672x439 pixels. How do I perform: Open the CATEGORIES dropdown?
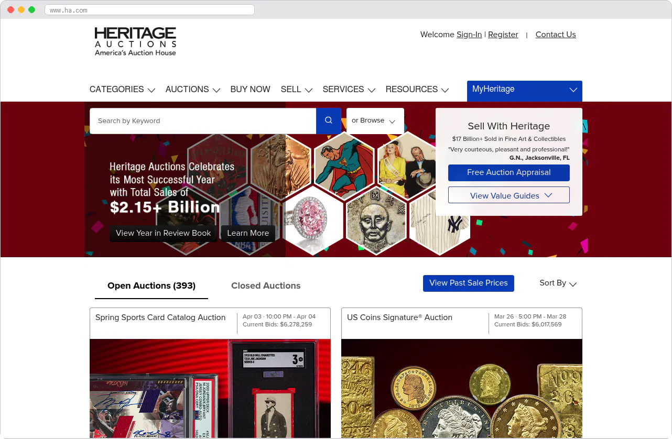[x=122, y=90]
